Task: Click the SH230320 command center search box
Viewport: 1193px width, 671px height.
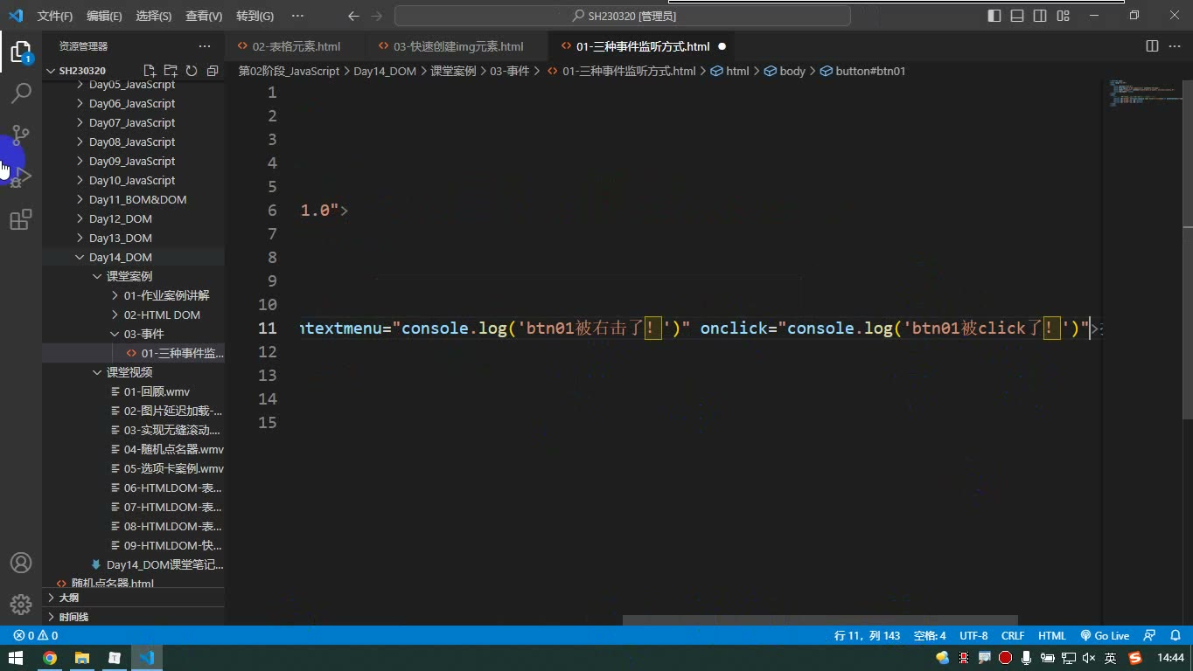Action: click(623, 16)
